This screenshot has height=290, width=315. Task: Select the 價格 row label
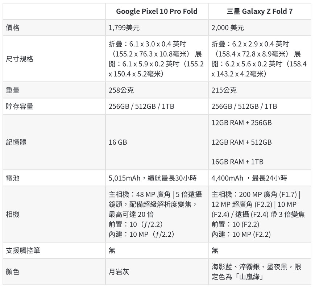12,28
